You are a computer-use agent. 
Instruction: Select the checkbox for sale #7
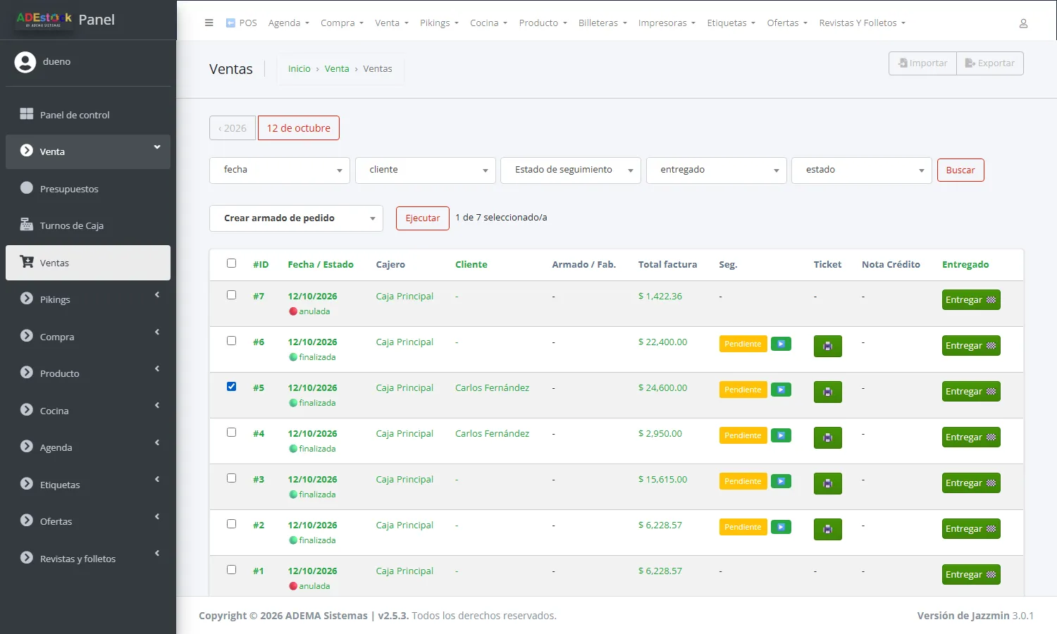click(x=231, y=295)
